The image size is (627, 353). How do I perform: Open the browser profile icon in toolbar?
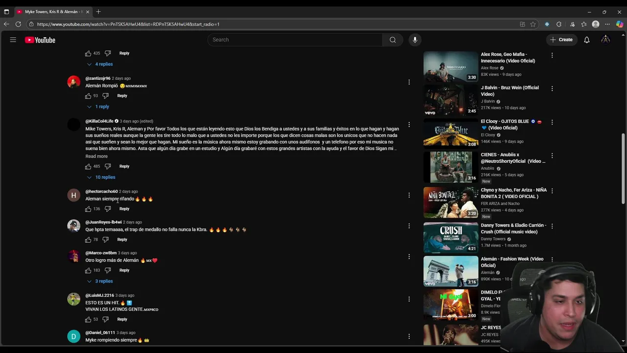click(x=596, y=24)
